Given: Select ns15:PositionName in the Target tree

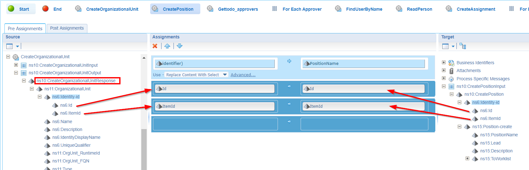Looking at the screenshot, I should pyautogui.click(x=499, y=135).
